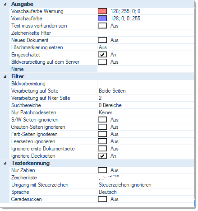198x211 pixels.
Task: Enable the Geraderücken checkbox
Action: tap(102, 199)
